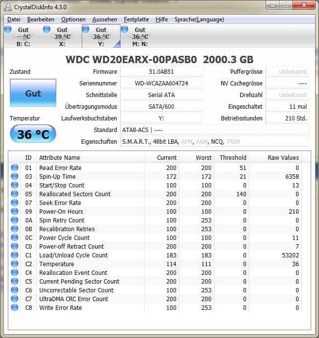Viewport: 319px width, 338px height.
Task: Click status icon for Power-On Hours
Action: coord(15,211)
